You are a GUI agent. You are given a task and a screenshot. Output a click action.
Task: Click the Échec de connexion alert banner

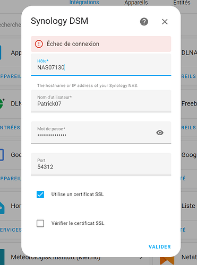[x=101, y=44]
